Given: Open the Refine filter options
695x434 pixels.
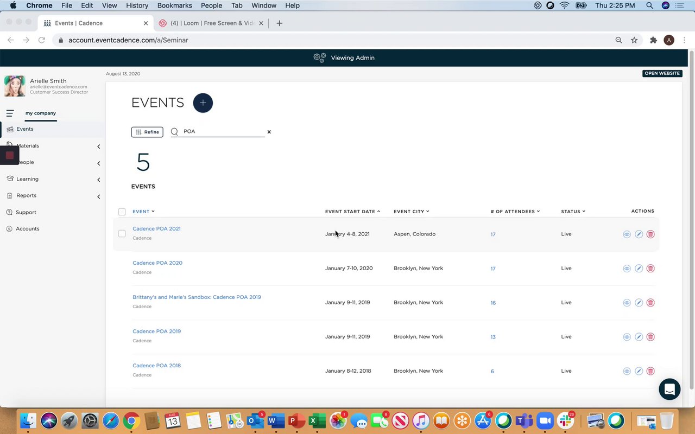Looking at the screenshot, I should [x=147, y=132].
